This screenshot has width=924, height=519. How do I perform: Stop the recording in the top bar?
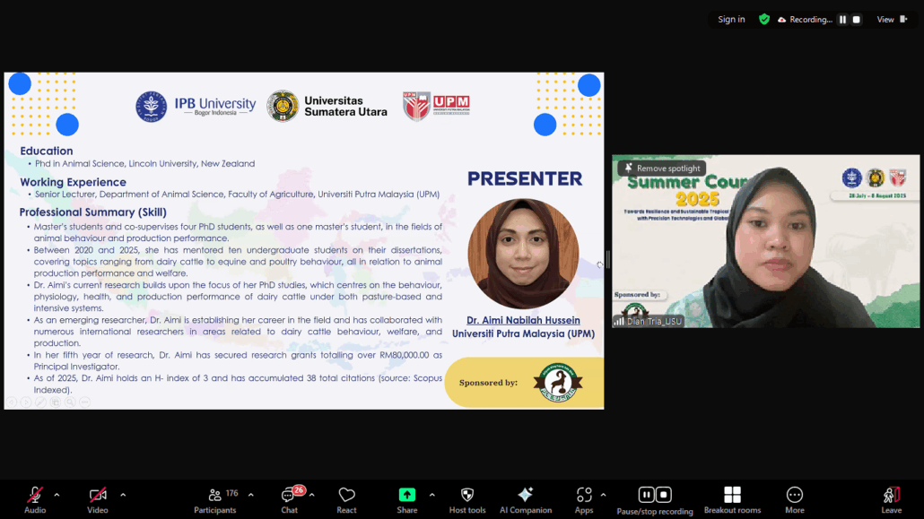click(856, 20)
